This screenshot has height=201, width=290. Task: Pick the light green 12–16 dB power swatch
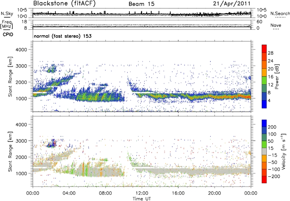click(264, 81)
